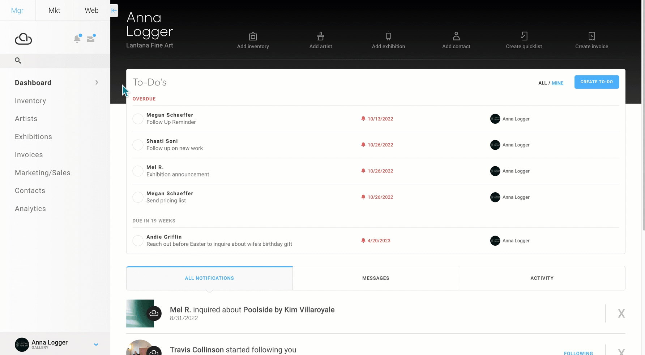Mark Mel R. Exhibition announcement complete
The image size is (645, 355).
point(138,171)
